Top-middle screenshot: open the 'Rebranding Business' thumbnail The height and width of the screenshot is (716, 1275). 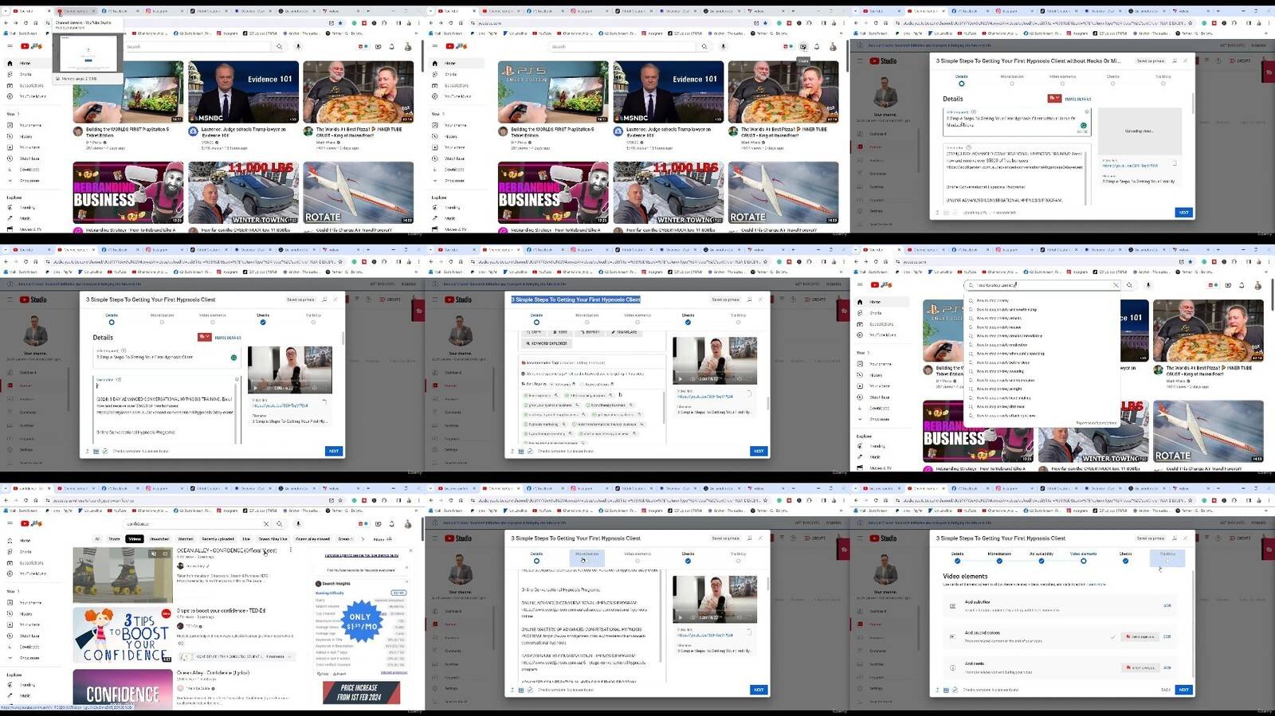coord(553,193)
